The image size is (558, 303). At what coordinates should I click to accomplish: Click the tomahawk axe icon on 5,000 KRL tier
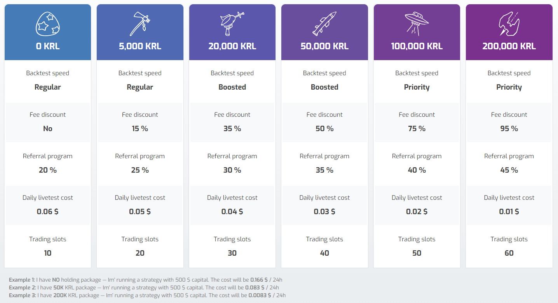click(140, 24)
